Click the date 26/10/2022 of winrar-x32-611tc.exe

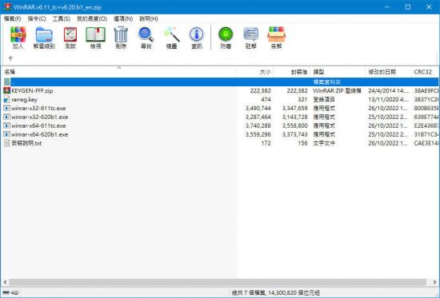388,108
